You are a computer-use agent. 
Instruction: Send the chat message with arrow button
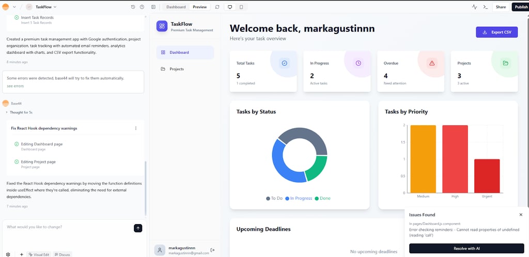click(x=138, y=228)
